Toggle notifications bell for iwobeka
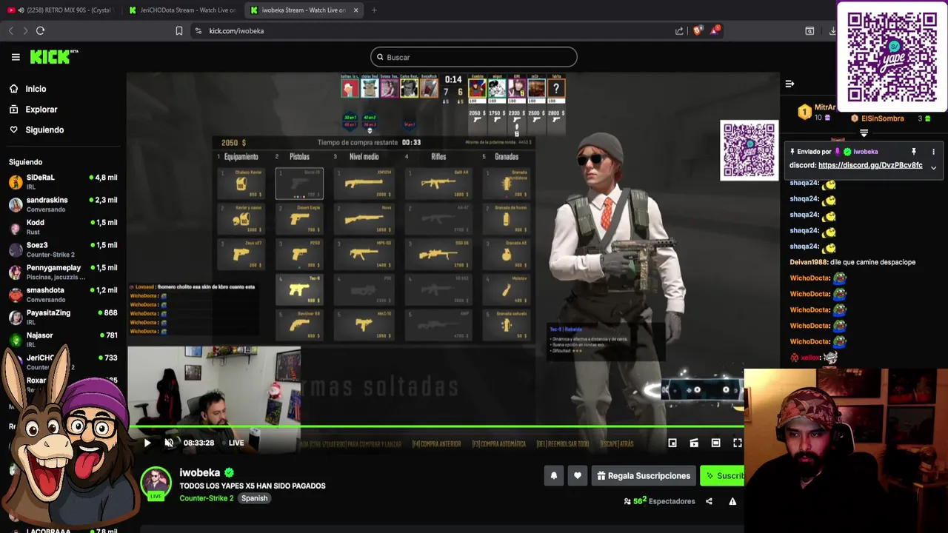The image size is (948, 533). click(x=553, y=476)
